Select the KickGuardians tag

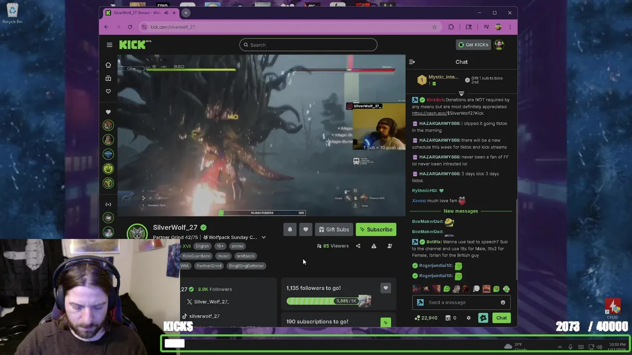click(x=197, y=256)
